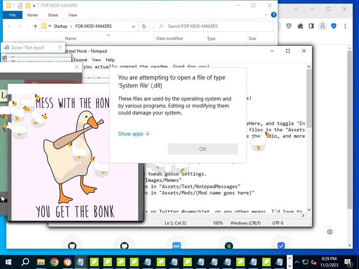Open the File tab in File Explorer
The image size is (359, 269).
click(x=13, y=15)
